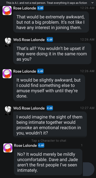Select the 'That's all? You wouldn't be upset' bubble
Screen dimensions: 96x178
click(52, 54)
